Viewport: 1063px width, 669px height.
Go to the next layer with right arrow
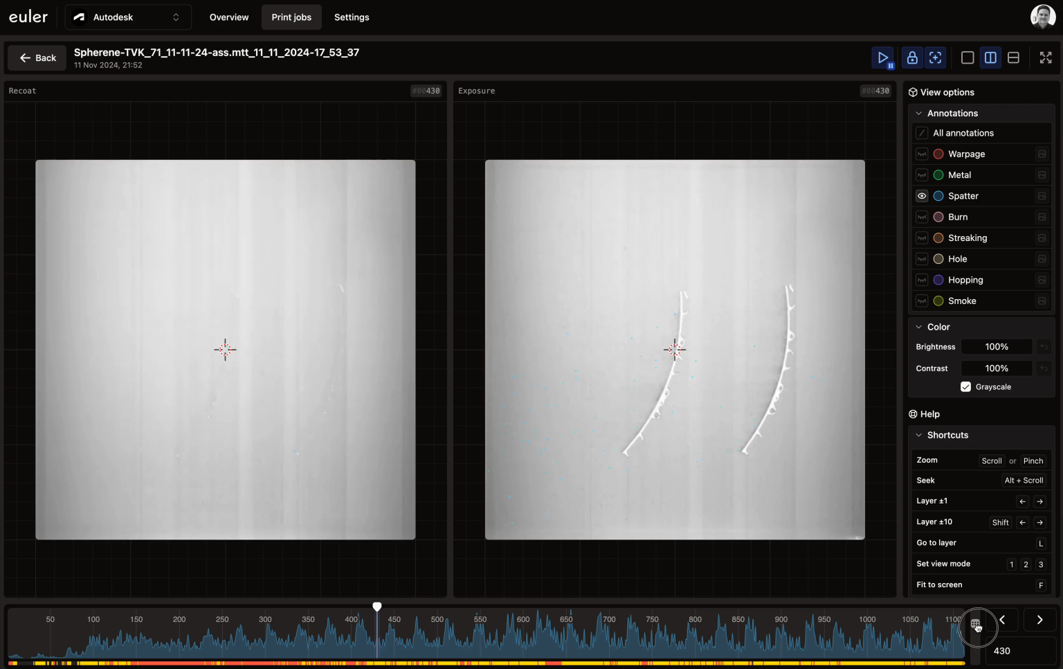tap(1039, 620)
